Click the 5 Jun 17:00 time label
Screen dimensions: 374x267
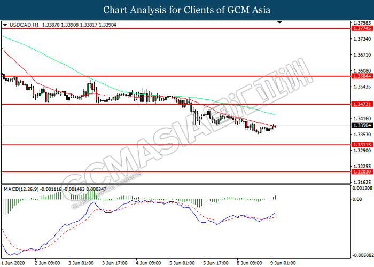click(216, 263)
